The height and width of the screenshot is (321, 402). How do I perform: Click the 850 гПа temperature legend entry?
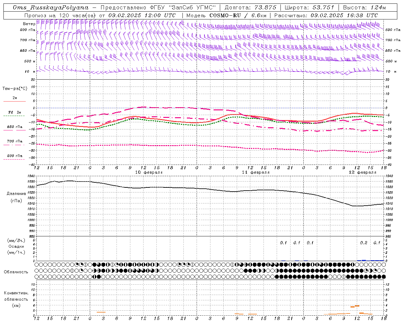15,127
